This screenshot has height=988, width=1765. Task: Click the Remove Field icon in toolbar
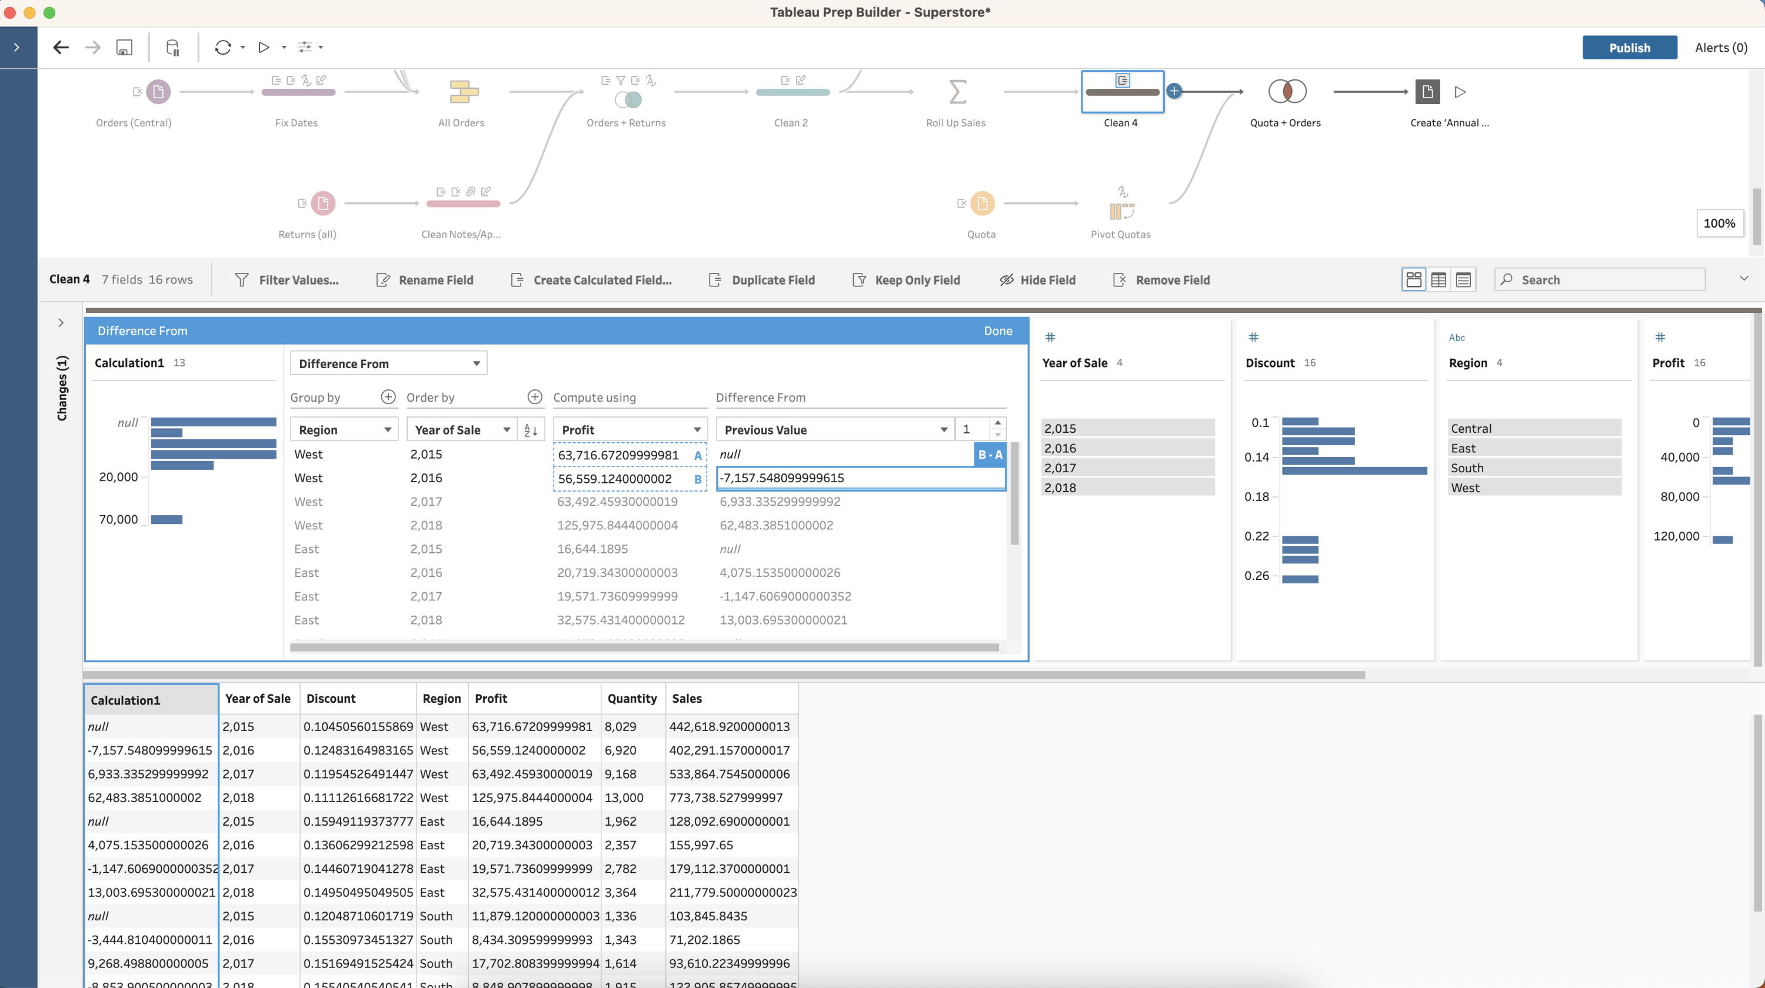click(1119, 279)
